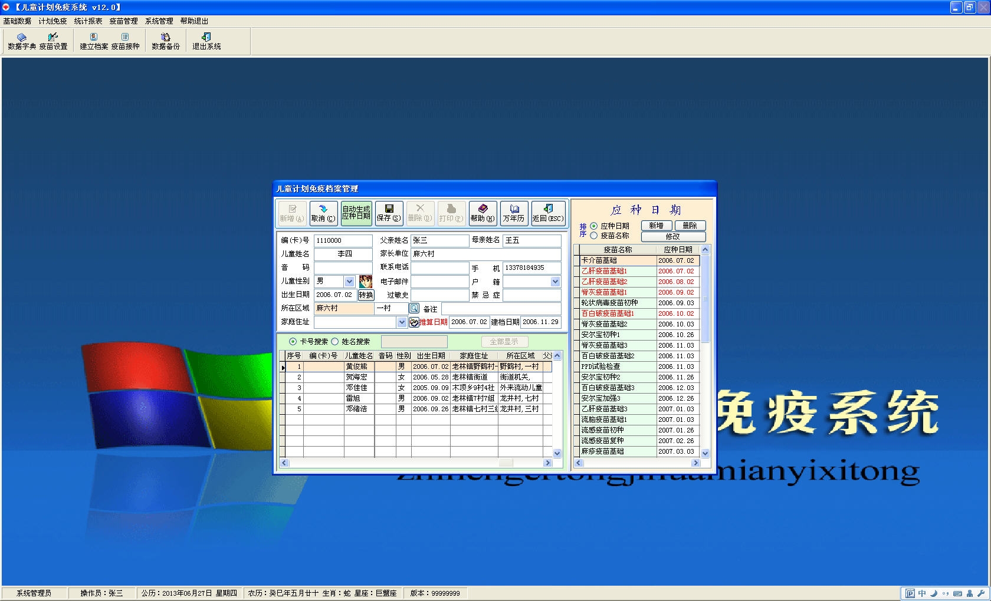Click the children table scroll-down arrow
Image resolution: width=991 pixels, height=601 pixels.
tap(557, 453)
